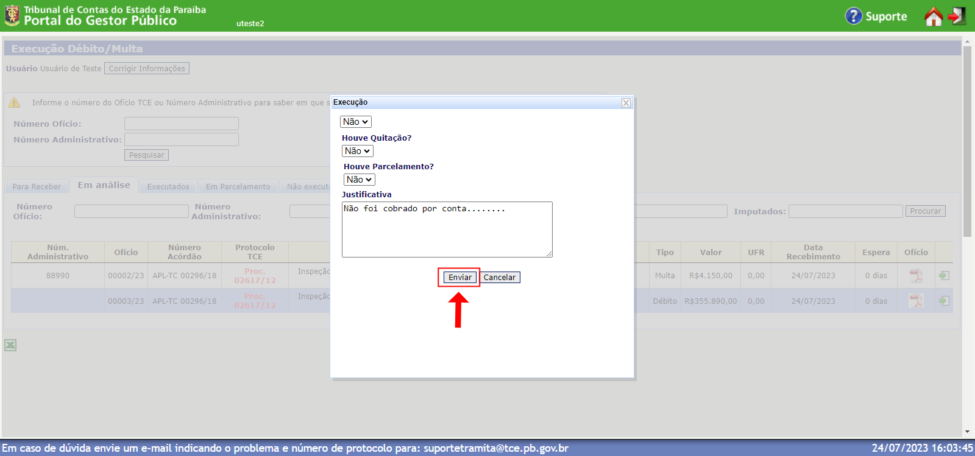Screen dimensions: 975x456
Task: Focus the top Número Ofício field
Action: [182, 124]
